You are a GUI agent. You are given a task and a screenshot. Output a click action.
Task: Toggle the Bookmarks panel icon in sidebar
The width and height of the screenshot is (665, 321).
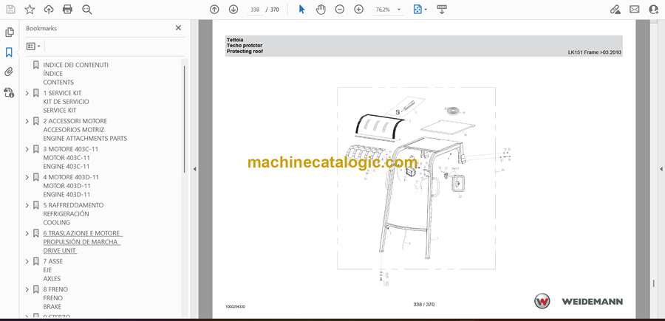click(x=10, y=52)
